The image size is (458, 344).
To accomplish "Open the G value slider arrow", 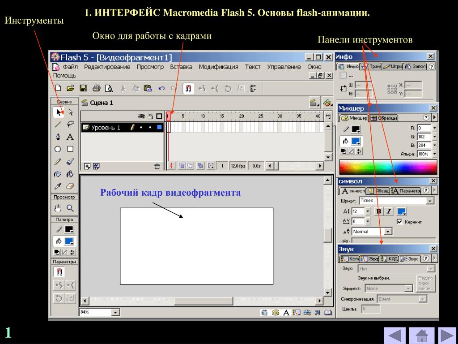I will (435, 137).
